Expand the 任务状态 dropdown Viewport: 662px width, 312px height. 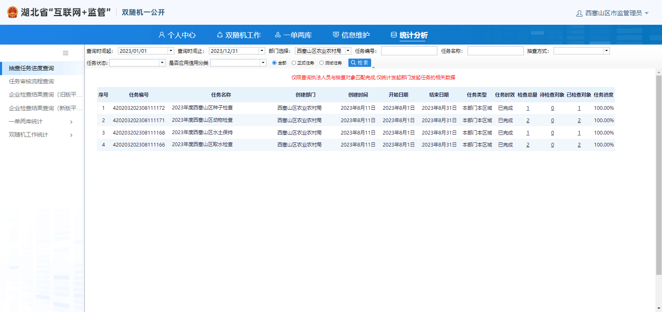click(x=162, y=63)
